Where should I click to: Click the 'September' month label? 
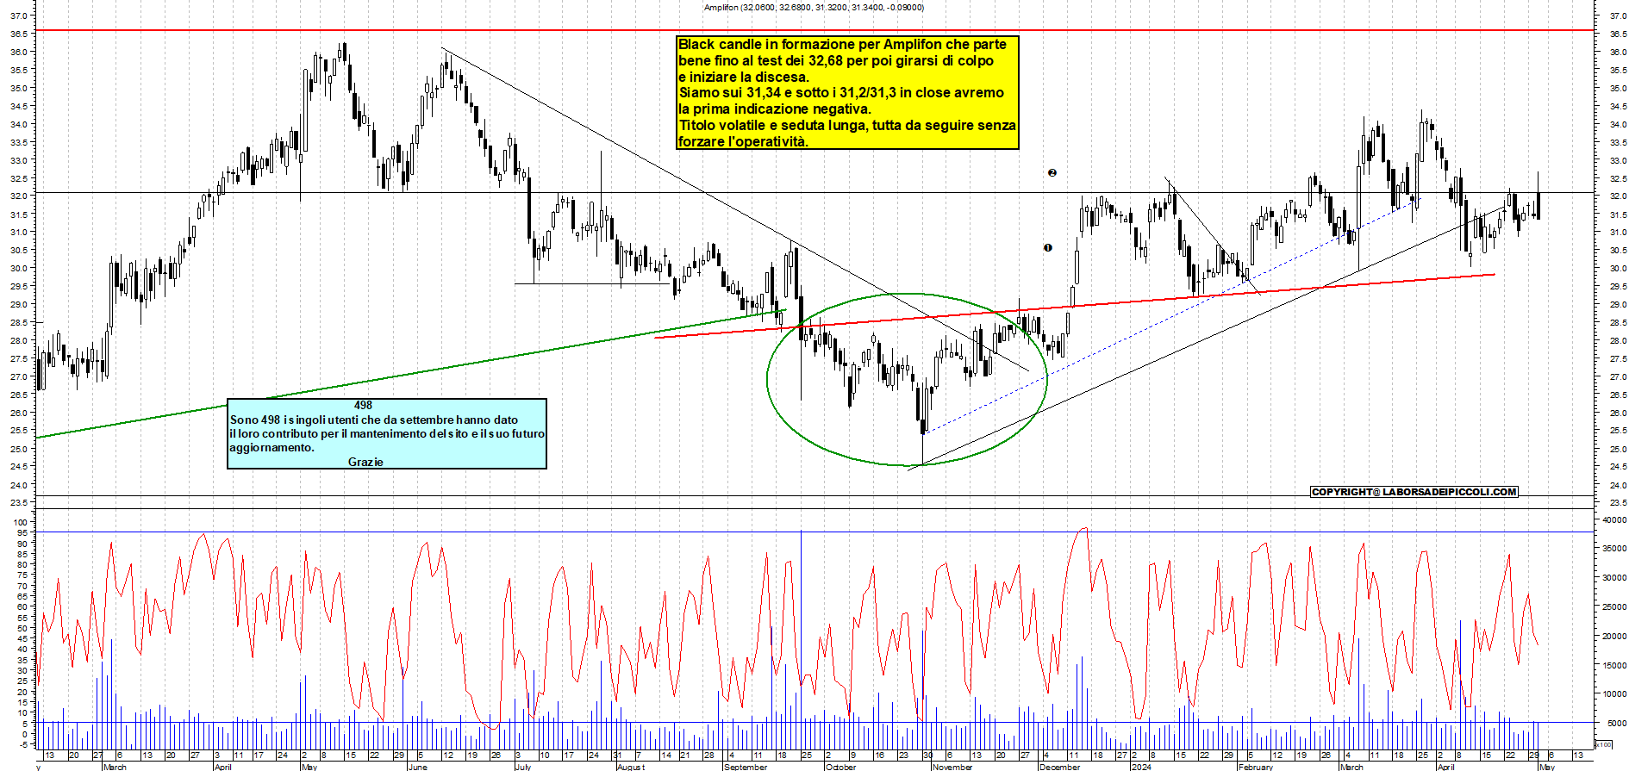[x=746, y=767]
